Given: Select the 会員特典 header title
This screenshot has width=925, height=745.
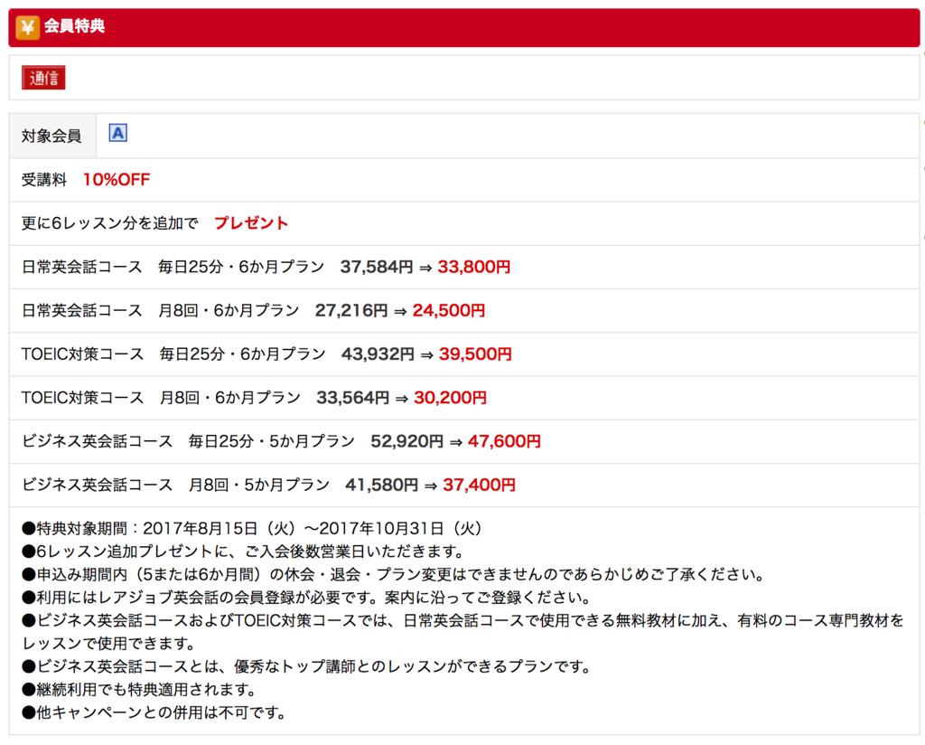Looking at the screenshot, I should point(75,26).
